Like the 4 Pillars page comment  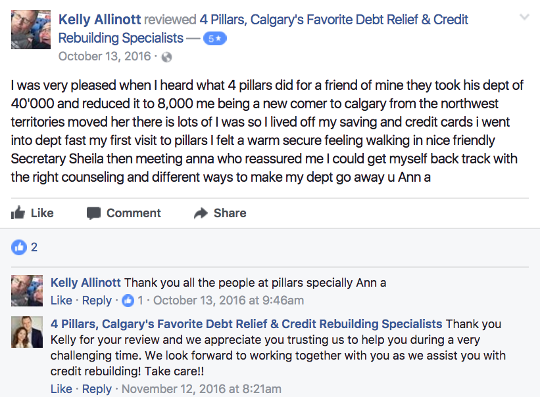[61, 388]
